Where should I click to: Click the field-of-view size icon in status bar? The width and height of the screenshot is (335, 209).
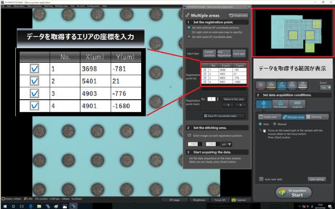coord(3,199)
